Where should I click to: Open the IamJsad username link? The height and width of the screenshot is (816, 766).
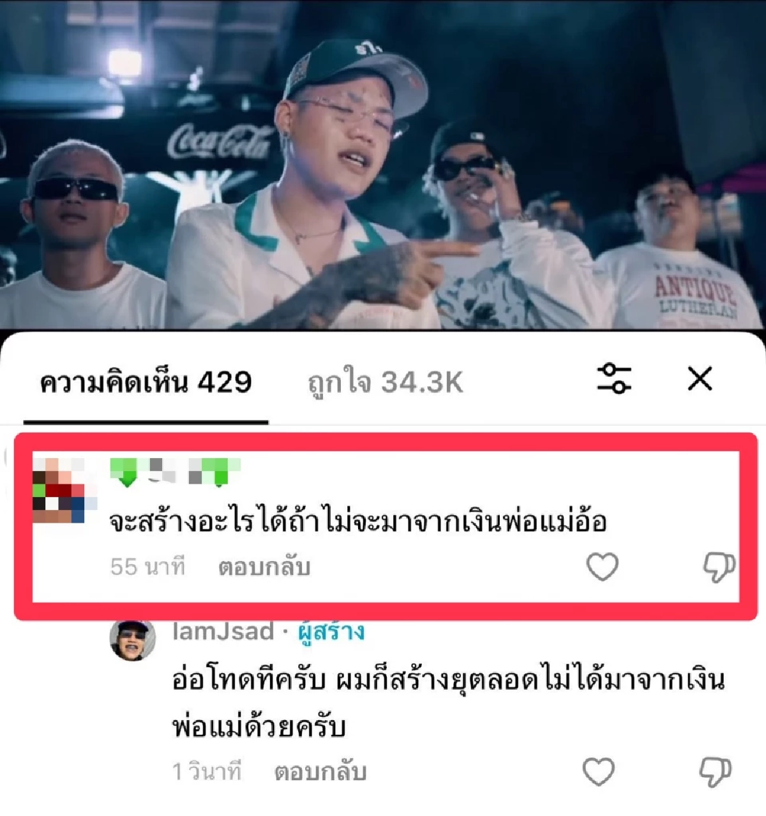pyautogui.click(x=223, y=632)
